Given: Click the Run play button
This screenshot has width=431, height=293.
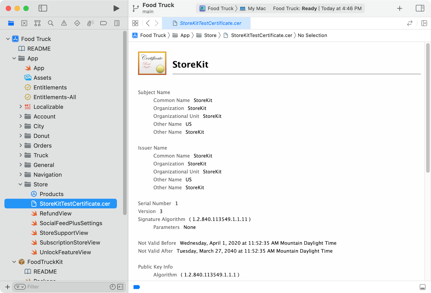Looking at the screenshot, I should (116, 8).
